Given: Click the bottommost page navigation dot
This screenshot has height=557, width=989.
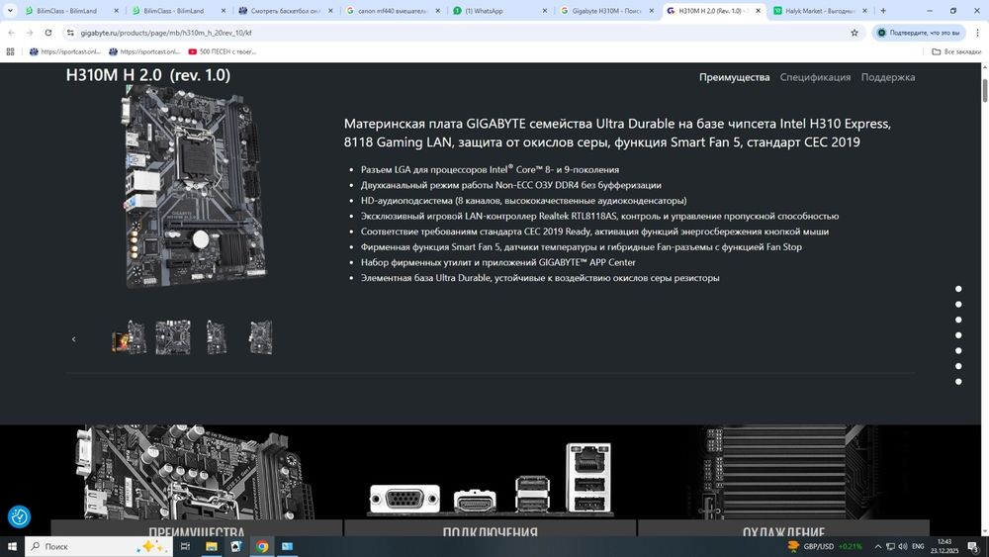Looking at the screenshot, I should click(x=958, y=382).
